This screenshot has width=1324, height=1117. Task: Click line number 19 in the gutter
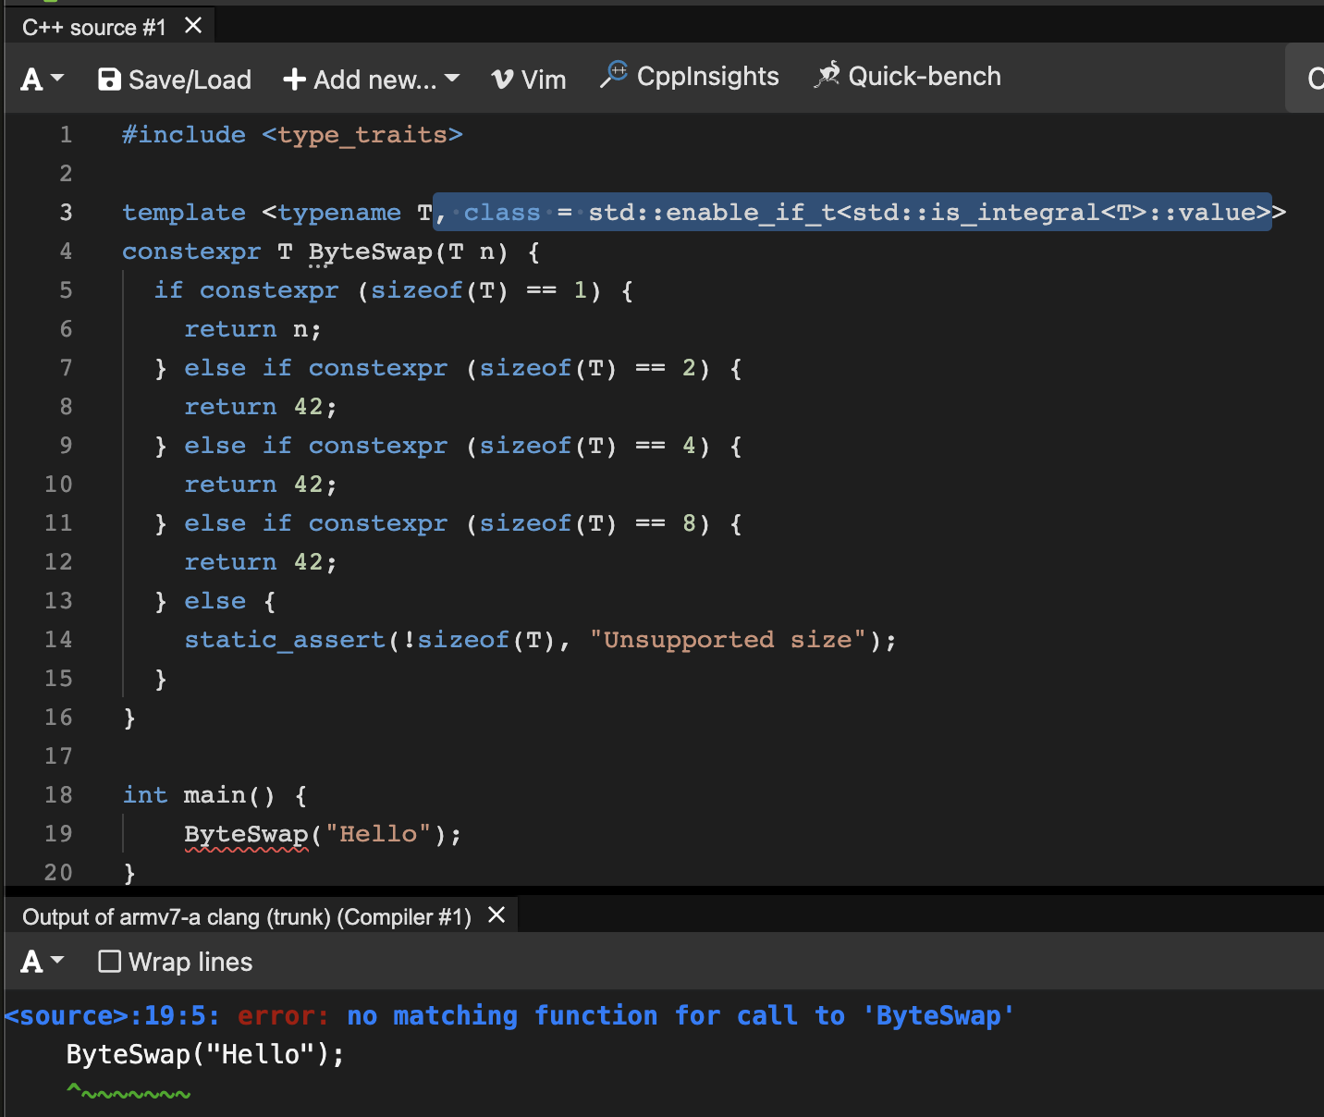coord(58,834)
